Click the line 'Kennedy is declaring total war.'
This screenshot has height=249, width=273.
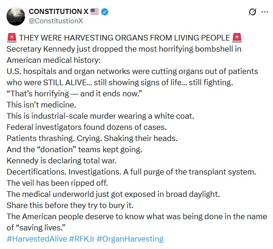[x=61, y=161]
